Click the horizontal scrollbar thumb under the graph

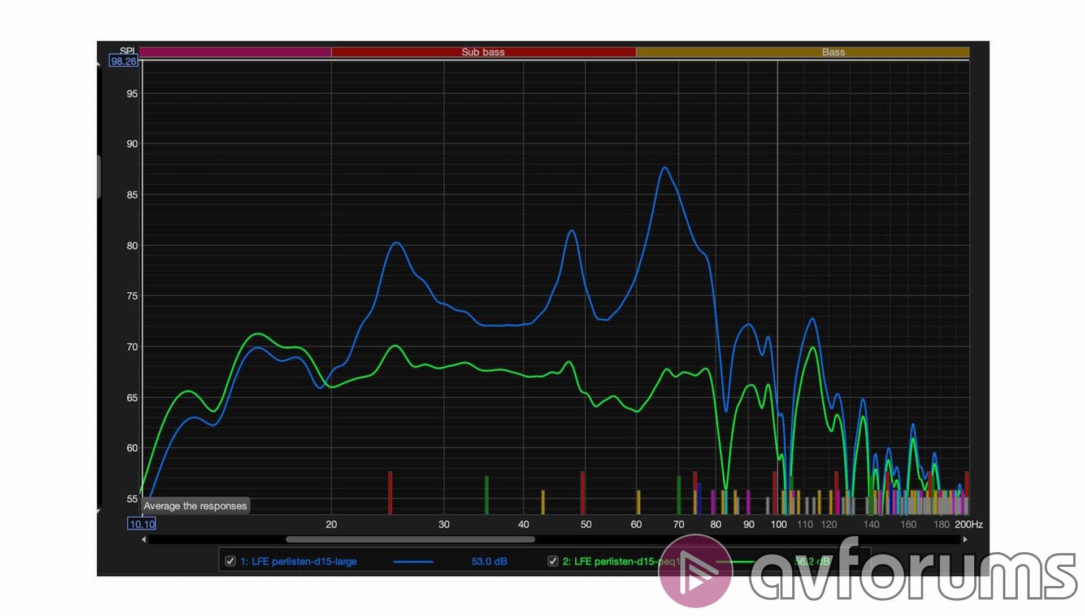coord(410,540)
